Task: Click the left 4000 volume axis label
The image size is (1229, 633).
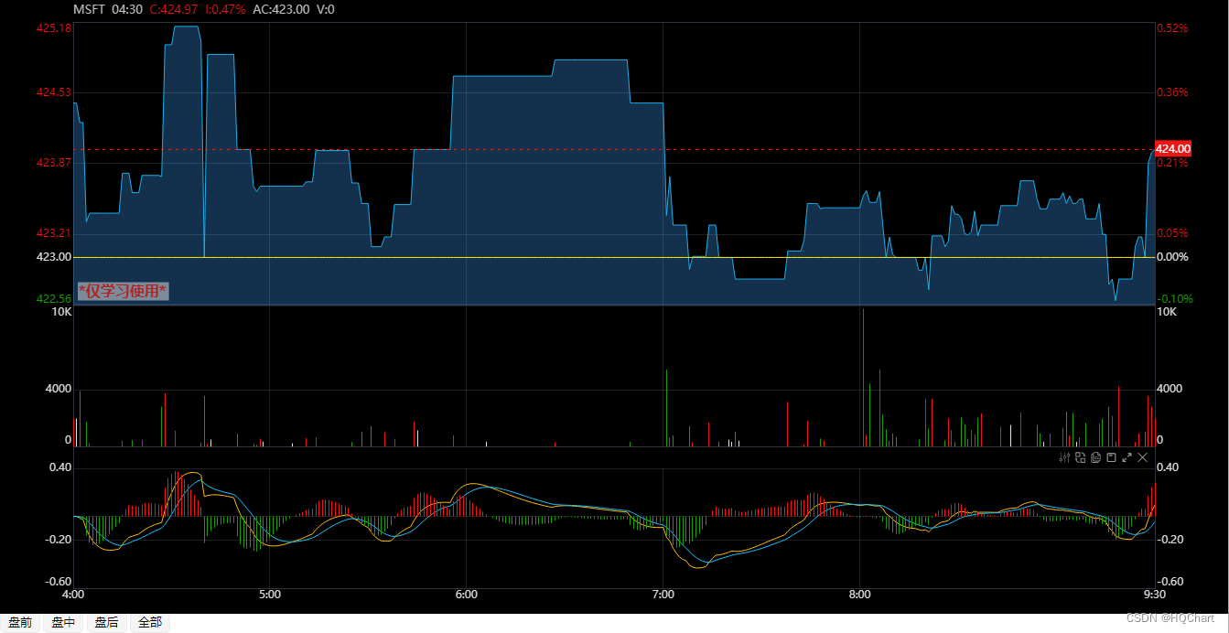Action: (59, 389)
